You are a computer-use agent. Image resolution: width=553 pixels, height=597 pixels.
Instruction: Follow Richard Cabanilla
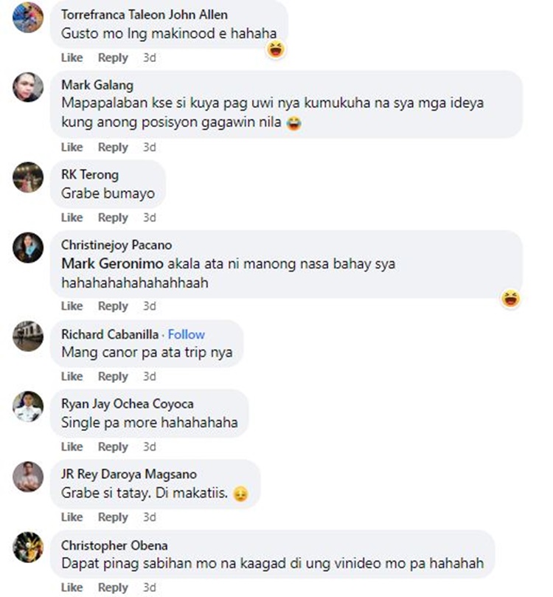187,334
